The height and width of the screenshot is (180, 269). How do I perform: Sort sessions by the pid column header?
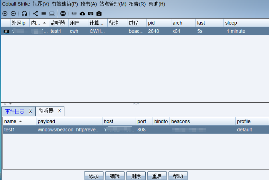click(x=159, y=23)
